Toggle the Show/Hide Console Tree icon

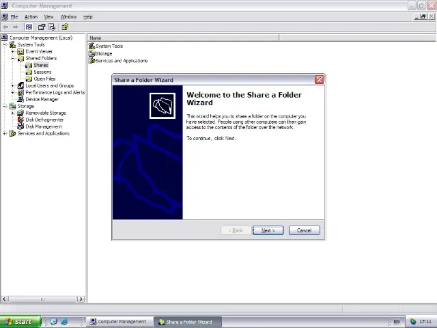pyautogui.click(x=29, y=27)
